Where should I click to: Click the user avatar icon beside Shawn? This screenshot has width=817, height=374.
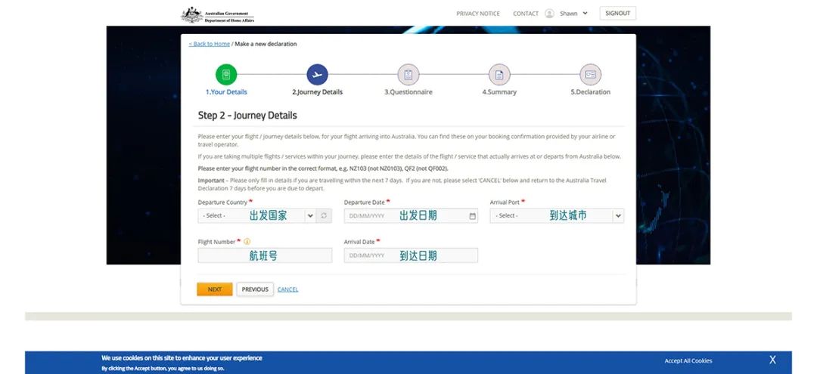(x=549, y=14)
